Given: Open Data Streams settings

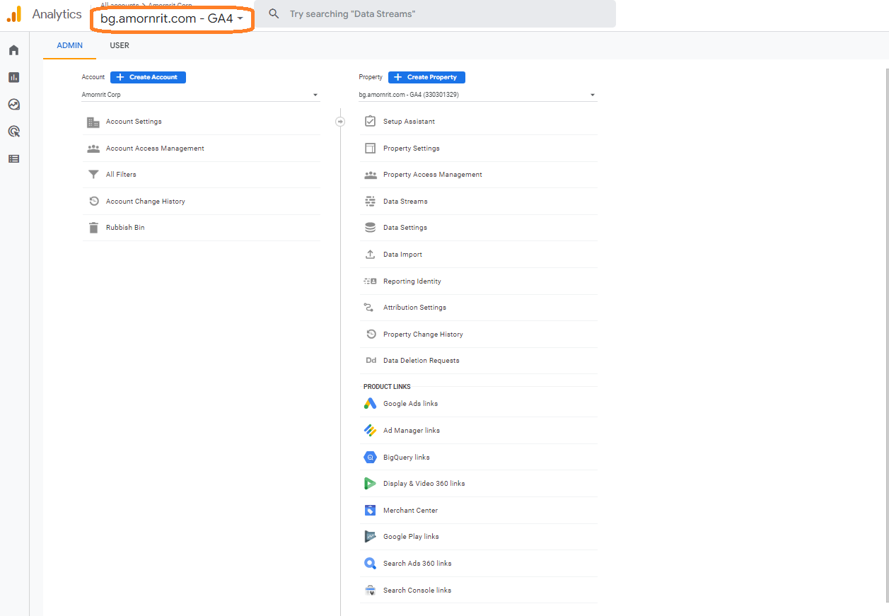Looking at the screenshot, I should tap(405, 202).
